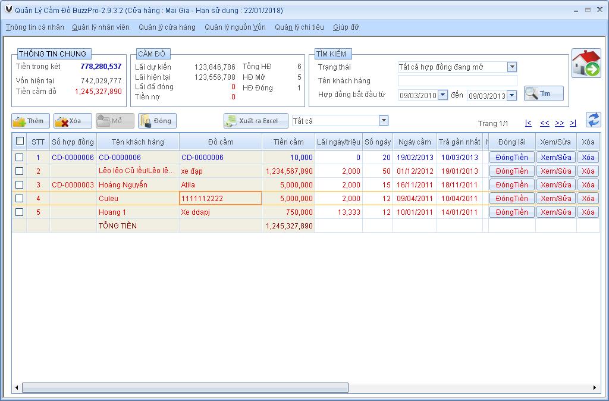The width and height of the screenshot is (609, 401).
Task: Jump to the last page arrow
Action: [x=573, y=123]
